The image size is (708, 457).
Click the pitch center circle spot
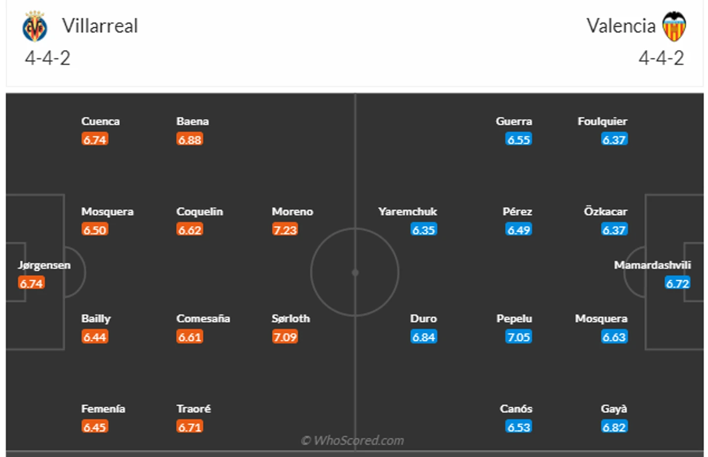[355, 273]
